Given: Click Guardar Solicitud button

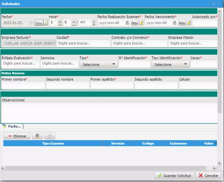Looking at the screenshot, I should (x=174, y=175).
